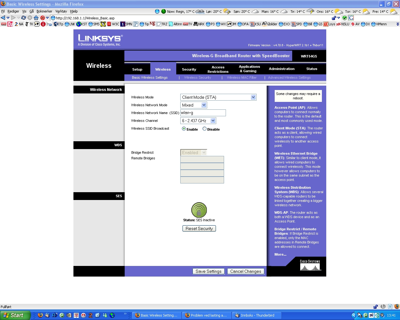Open the ViMenn bookmark

point(379,24)
